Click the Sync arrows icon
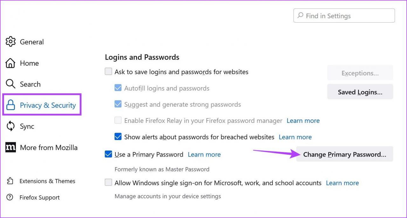 [x=10, y=126]
